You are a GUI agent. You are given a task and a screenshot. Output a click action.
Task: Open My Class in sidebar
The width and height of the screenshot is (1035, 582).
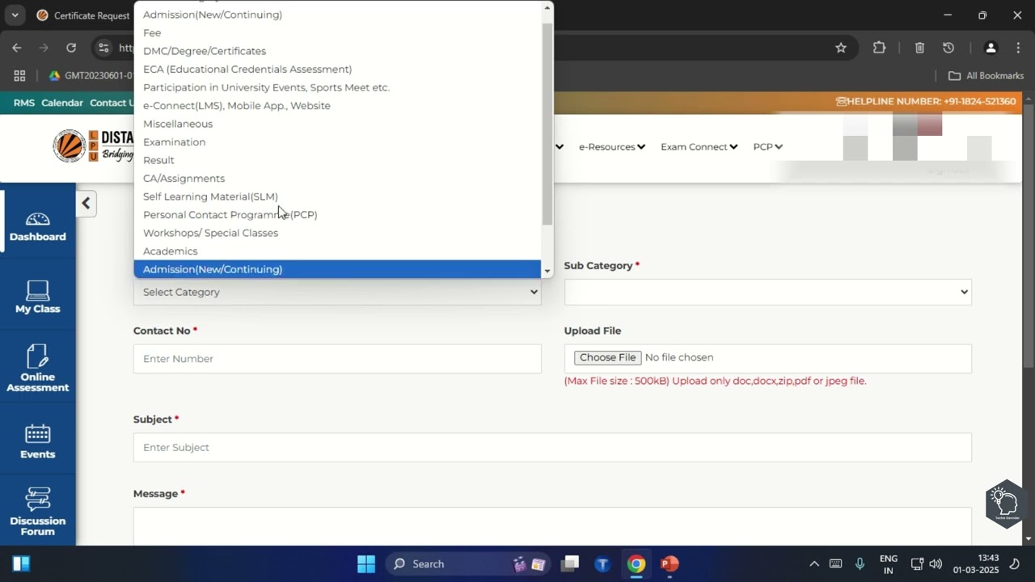[37, 297]
